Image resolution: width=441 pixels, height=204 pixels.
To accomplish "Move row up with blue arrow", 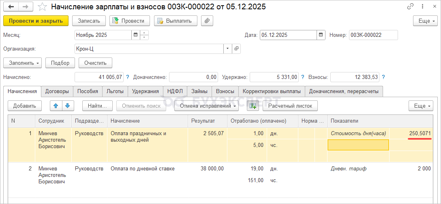I will coord(56,106).
